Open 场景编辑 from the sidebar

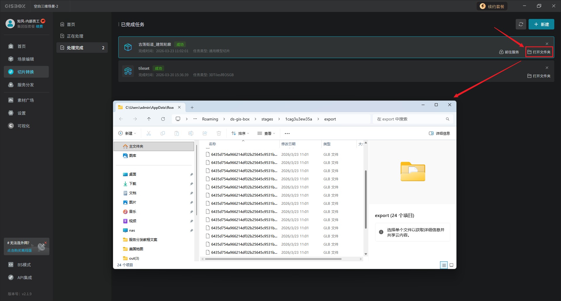[26, 59]
